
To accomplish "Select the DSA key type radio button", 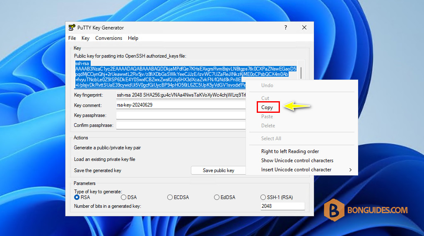I will (x=123, y=197).
